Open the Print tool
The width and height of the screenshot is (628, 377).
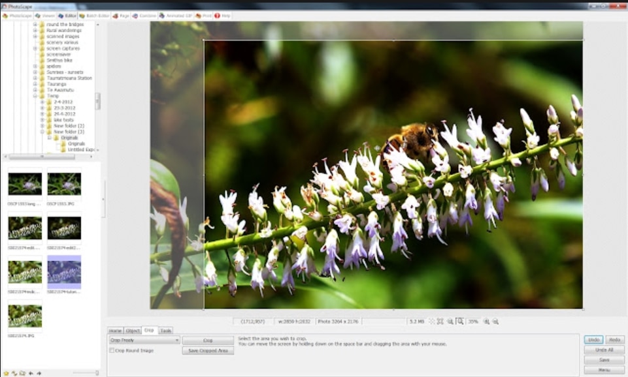[204, 16]
